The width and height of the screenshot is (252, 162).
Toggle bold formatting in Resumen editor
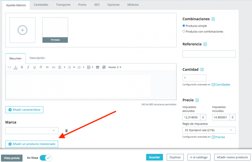tap(22, 67)
